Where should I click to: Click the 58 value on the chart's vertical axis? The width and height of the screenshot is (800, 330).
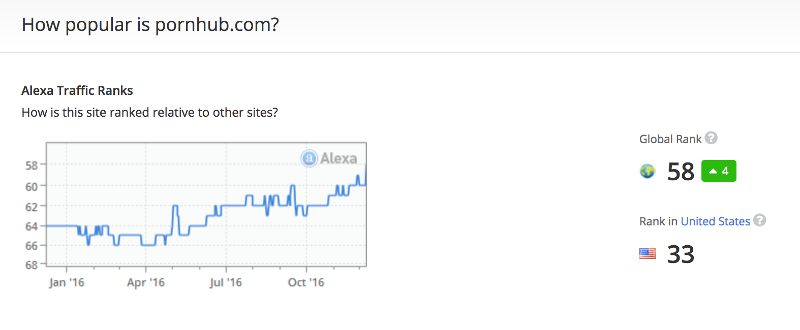click(32, 166)
